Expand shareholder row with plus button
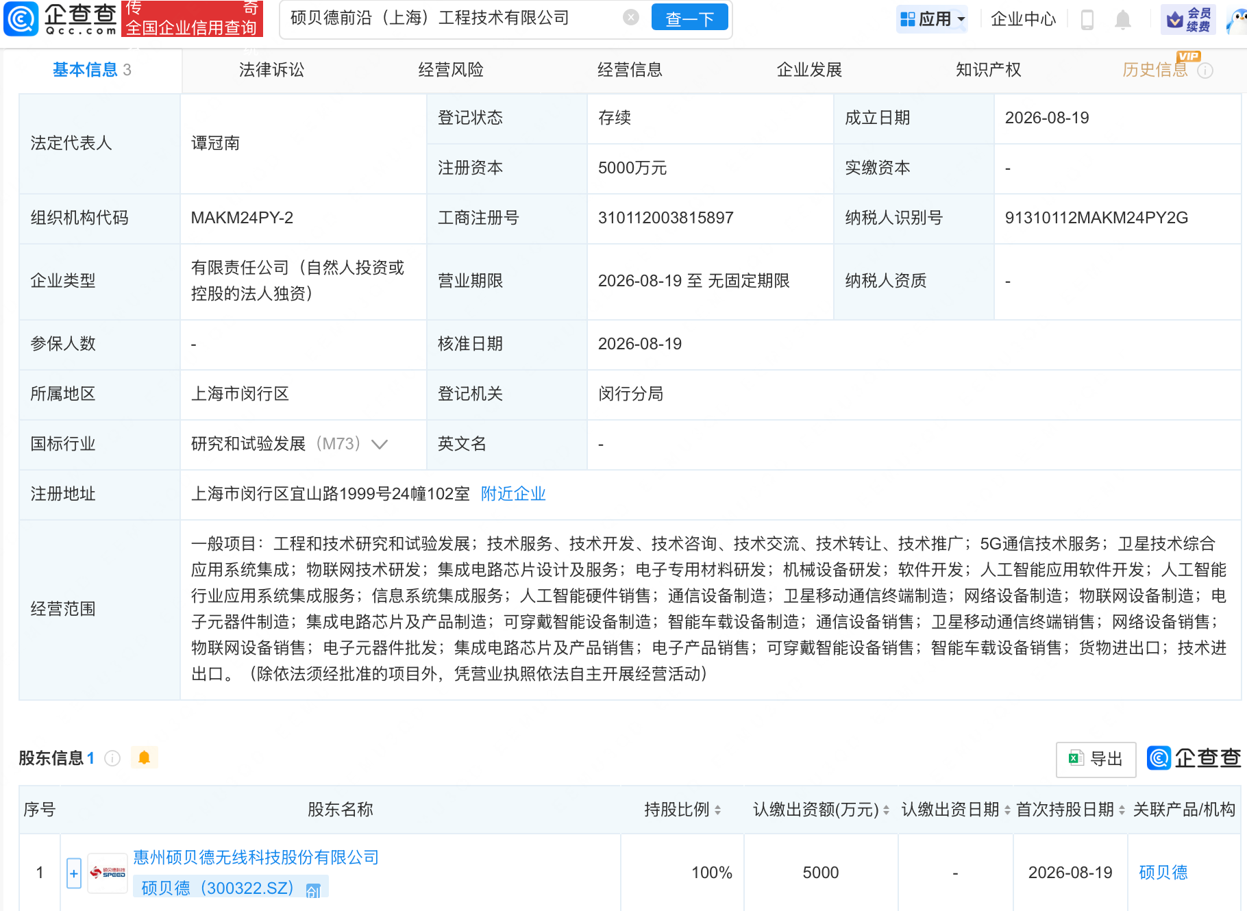Viewport: 1247px width, 911px height. point(74,873)
